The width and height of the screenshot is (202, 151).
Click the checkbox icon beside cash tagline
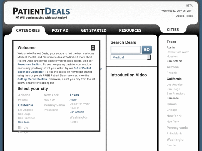click(x=17, y=17)
